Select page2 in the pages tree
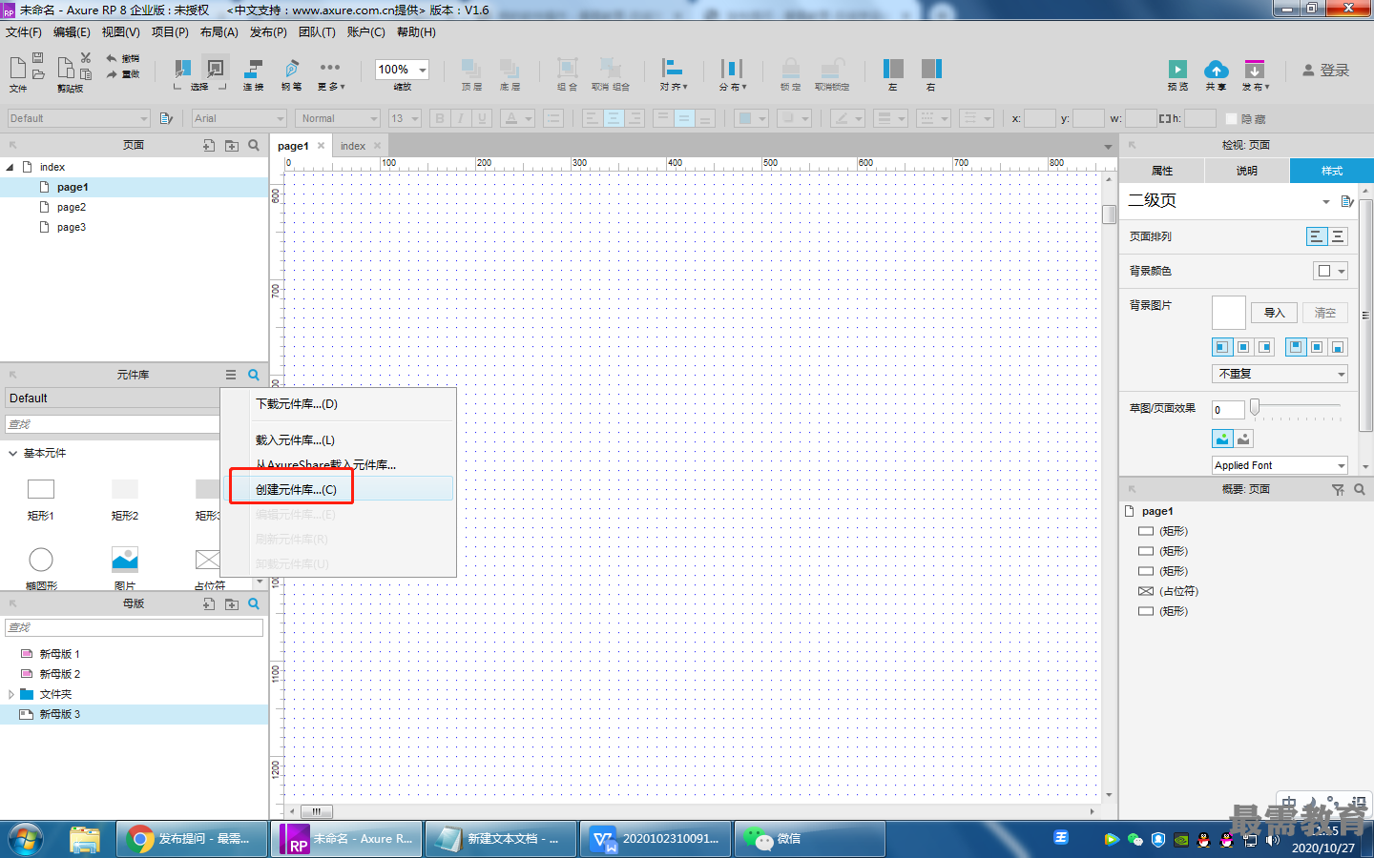 click(72, 207)
